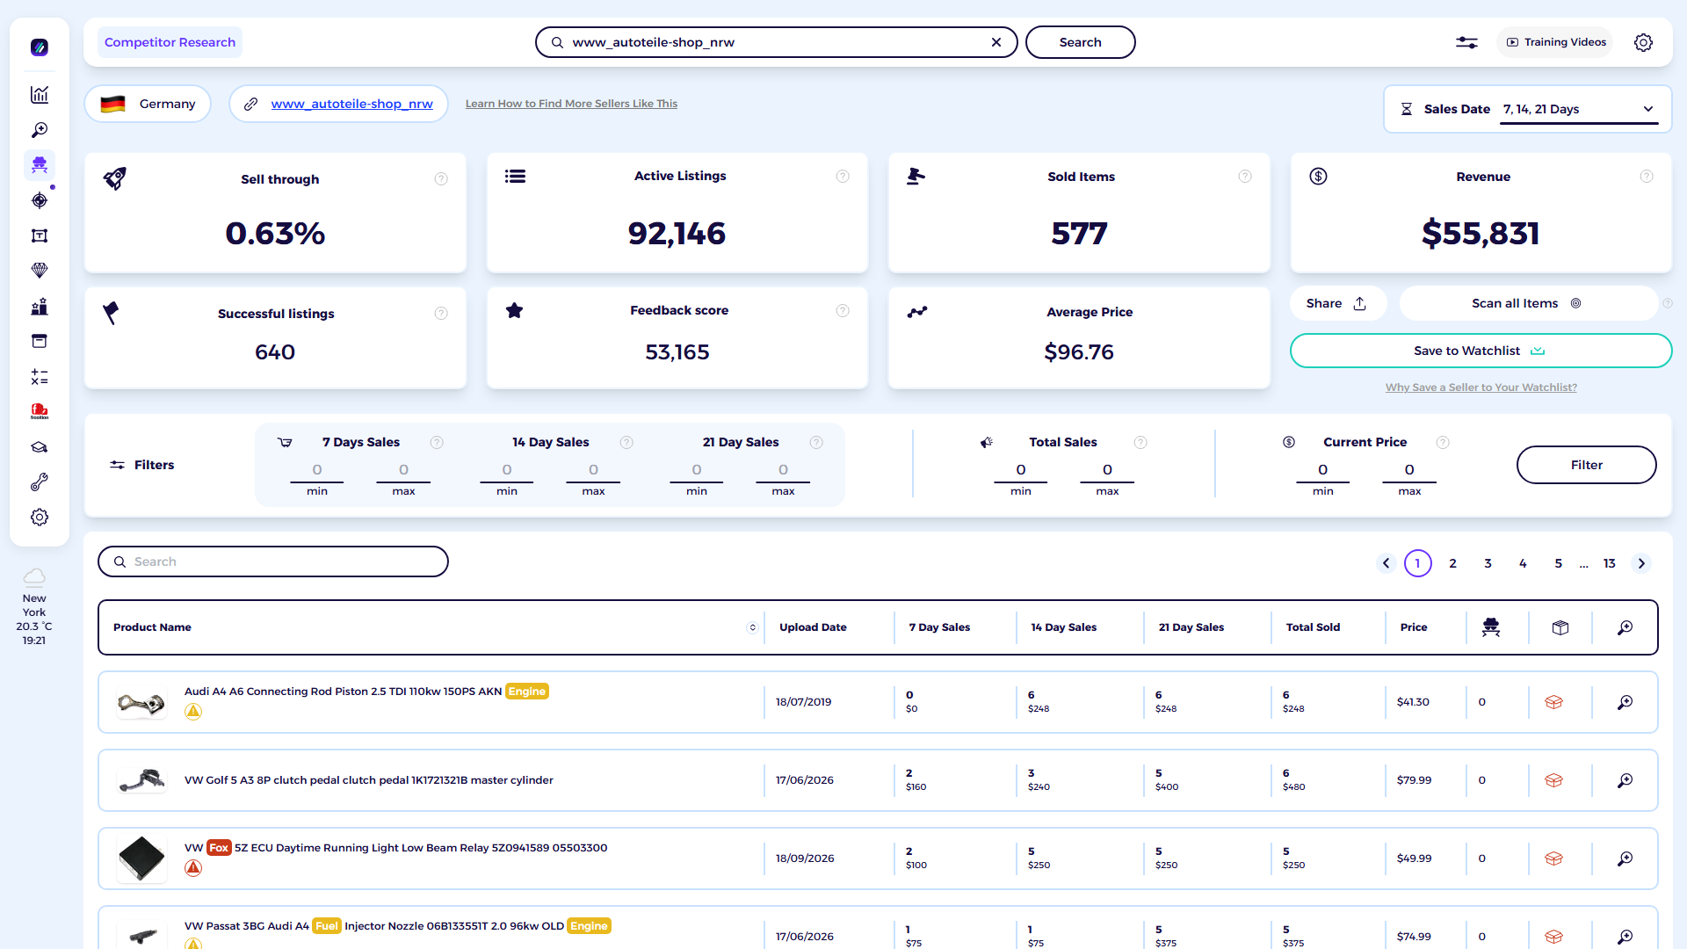
Task: Click the Competitor Research label
Action: pos(170,42)
